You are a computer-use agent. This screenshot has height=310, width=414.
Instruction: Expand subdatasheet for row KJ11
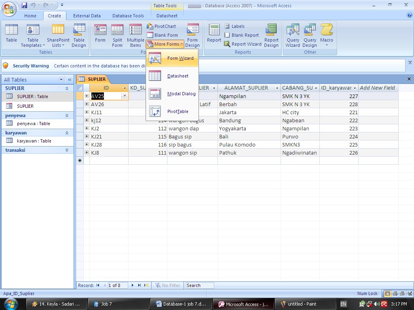click(87, 112)
